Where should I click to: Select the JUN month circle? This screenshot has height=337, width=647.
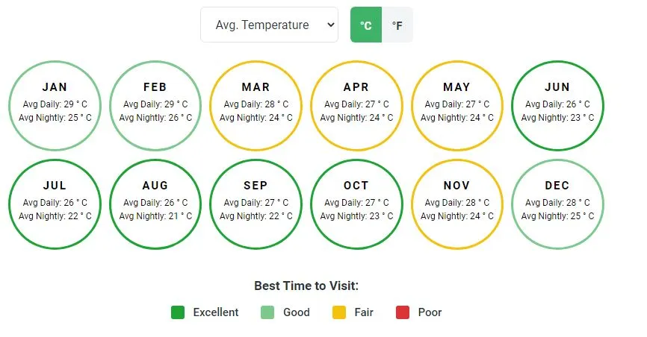click(x=557, y=106)
